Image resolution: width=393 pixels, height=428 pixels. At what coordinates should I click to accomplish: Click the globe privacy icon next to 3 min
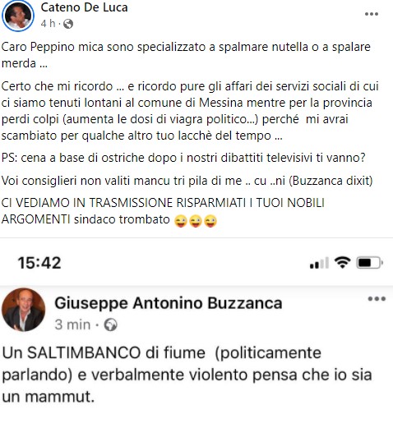[110, 325]
